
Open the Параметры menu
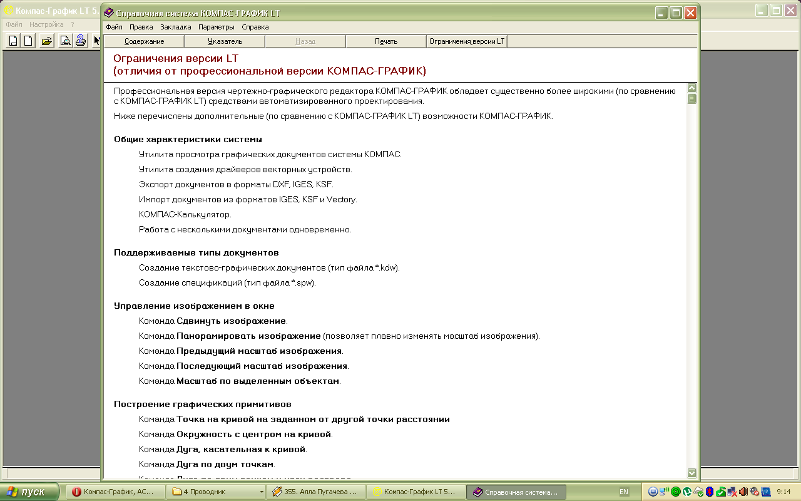(x=217, y=27)
